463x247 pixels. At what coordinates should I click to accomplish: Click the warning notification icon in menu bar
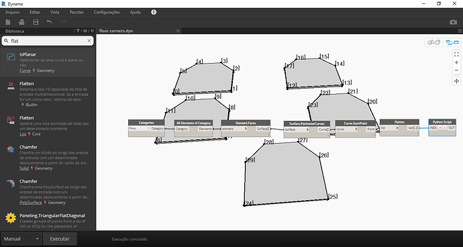point(154,12)
